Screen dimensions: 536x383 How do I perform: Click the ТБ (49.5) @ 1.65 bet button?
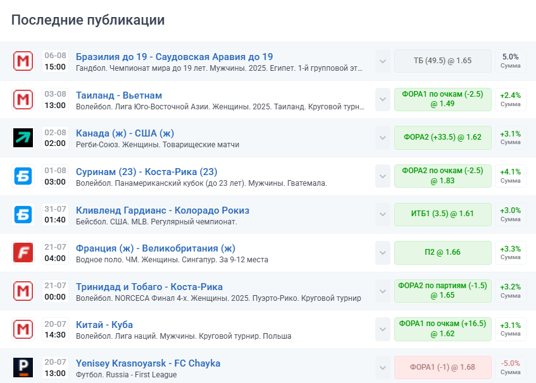[x=442, y=61]
